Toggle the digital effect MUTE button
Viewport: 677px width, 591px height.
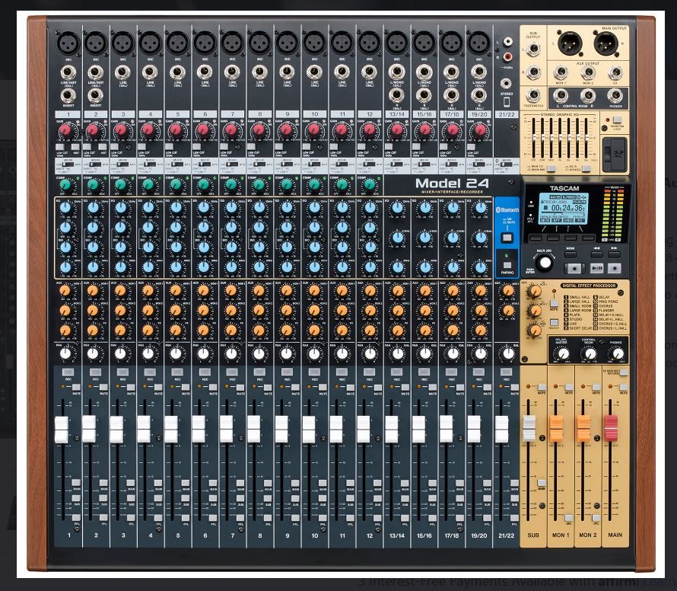(x=554, y=304)
